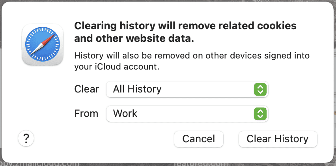Click the green arrows beside All History
336x166 pixels.
tap(259, 89)
